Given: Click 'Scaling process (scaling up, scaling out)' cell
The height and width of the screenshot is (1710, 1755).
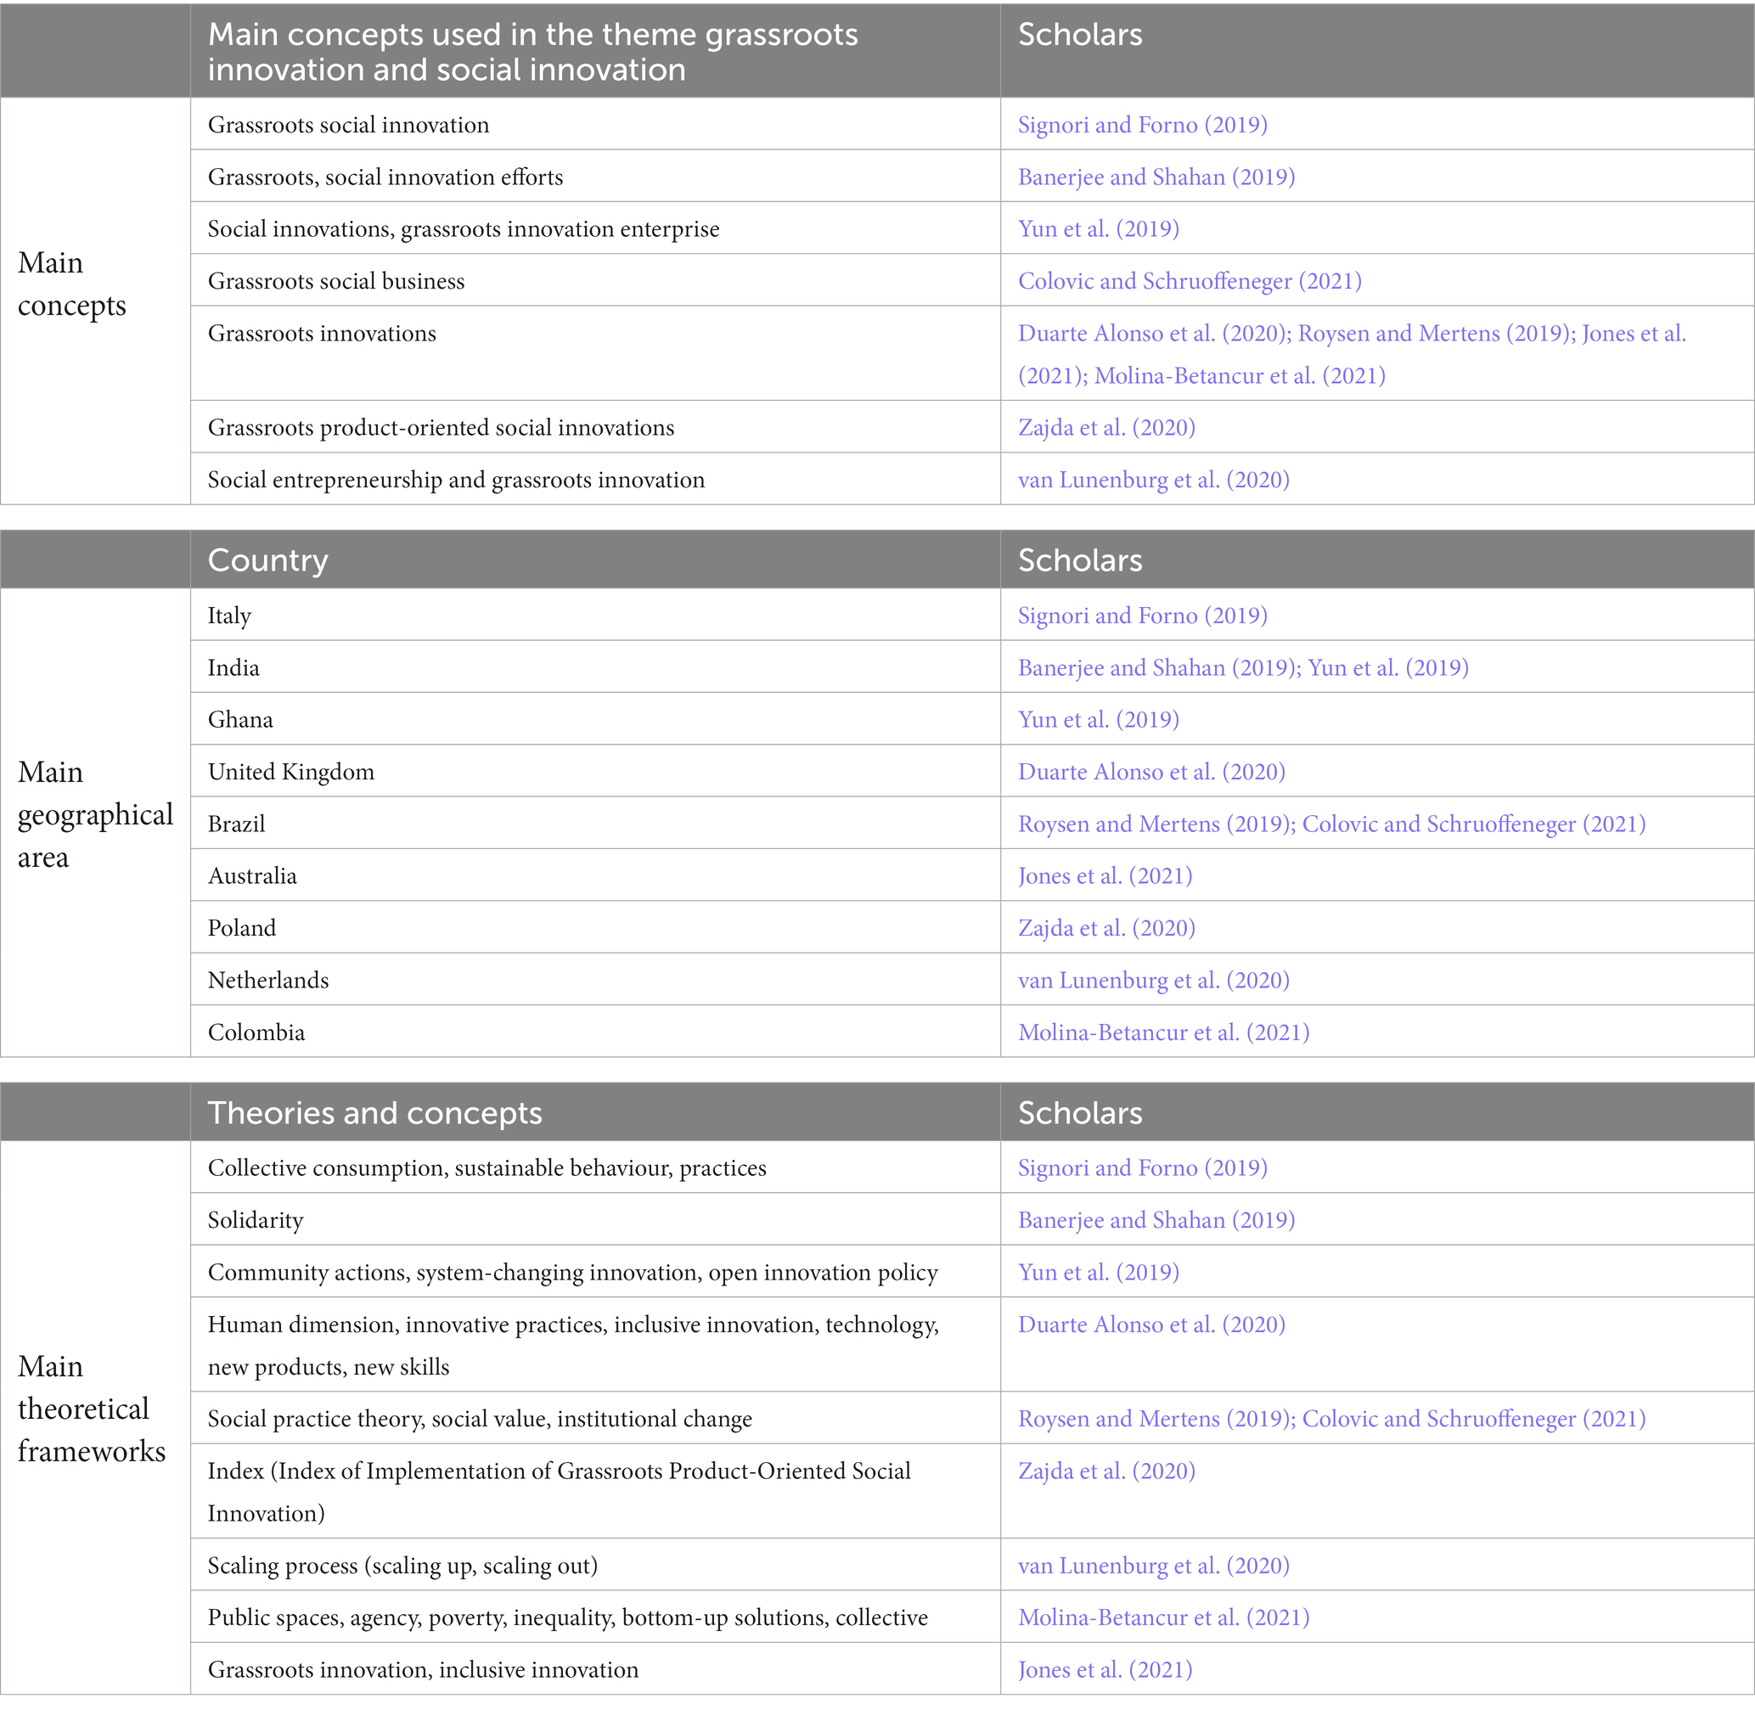Looking at the screenshot, I should [x=595, y=1565].
